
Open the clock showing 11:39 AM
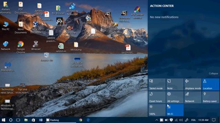(203, 120)
